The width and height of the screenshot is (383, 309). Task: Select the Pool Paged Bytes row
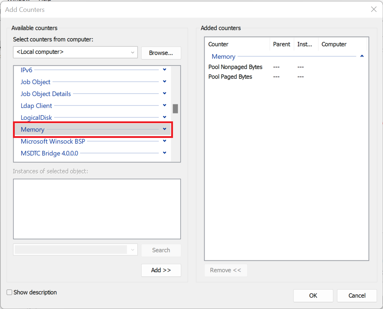pyautogui.click(x=231, y=77)
